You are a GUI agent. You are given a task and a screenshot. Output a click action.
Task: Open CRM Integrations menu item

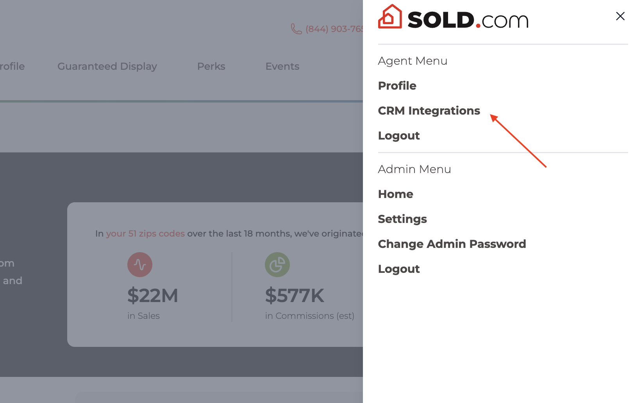pyautogui.click(x=429, y=111)
